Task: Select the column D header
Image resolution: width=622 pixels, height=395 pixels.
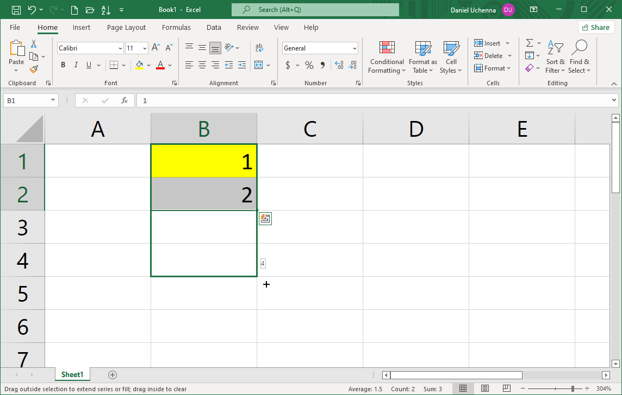Action: [416, 129]
